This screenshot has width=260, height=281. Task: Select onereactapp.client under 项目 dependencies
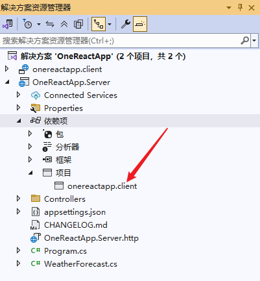tap(102, 186)
